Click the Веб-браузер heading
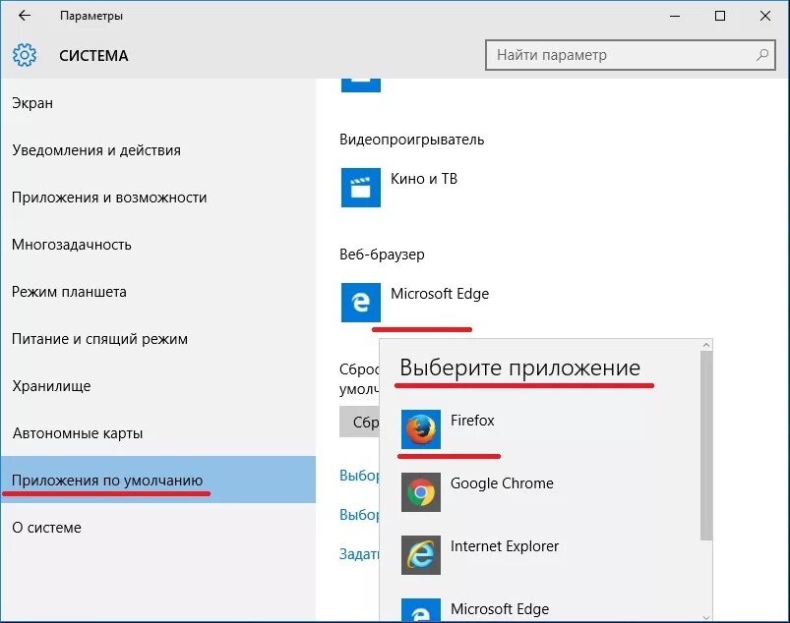790x623 pixels. coord(382,255)
